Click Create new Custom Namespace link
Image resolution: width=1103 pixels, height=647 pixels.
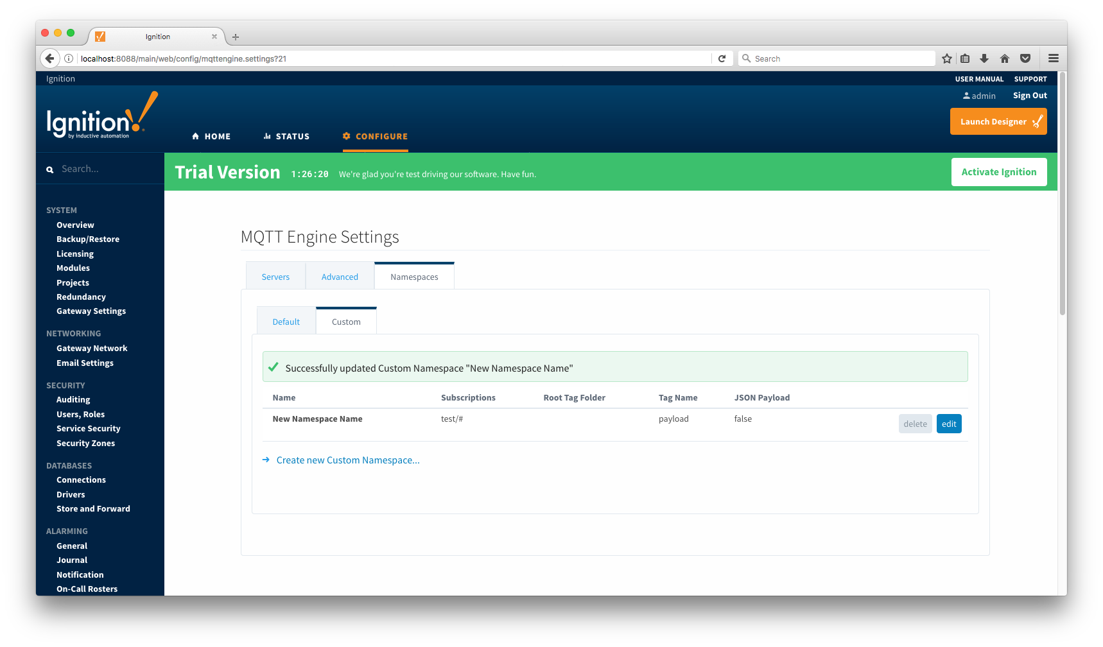click(347, 460)
